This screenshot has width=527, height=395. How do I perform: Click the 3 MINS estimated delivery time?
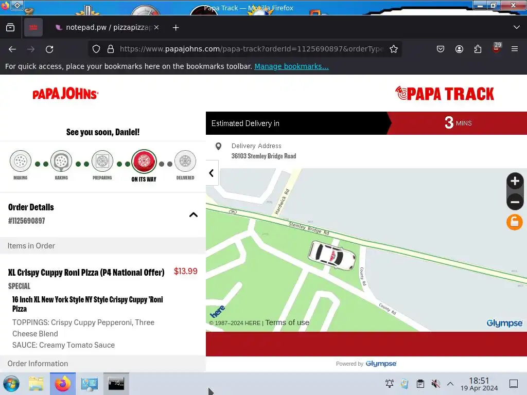[458, 123]
